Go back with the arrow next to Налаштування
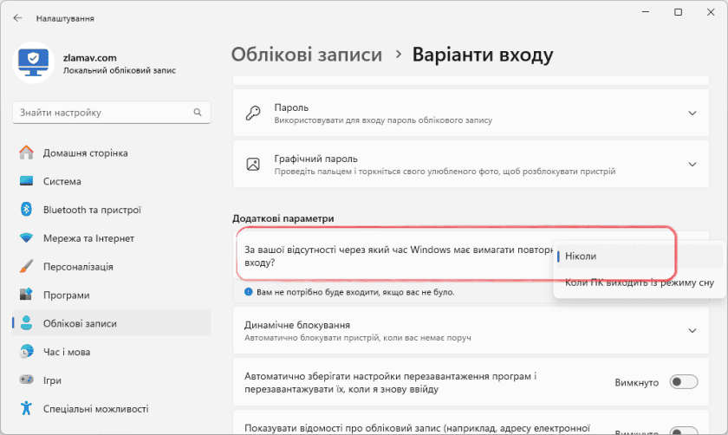This screenshot has width=728, height=435. (x=17, y=18)
